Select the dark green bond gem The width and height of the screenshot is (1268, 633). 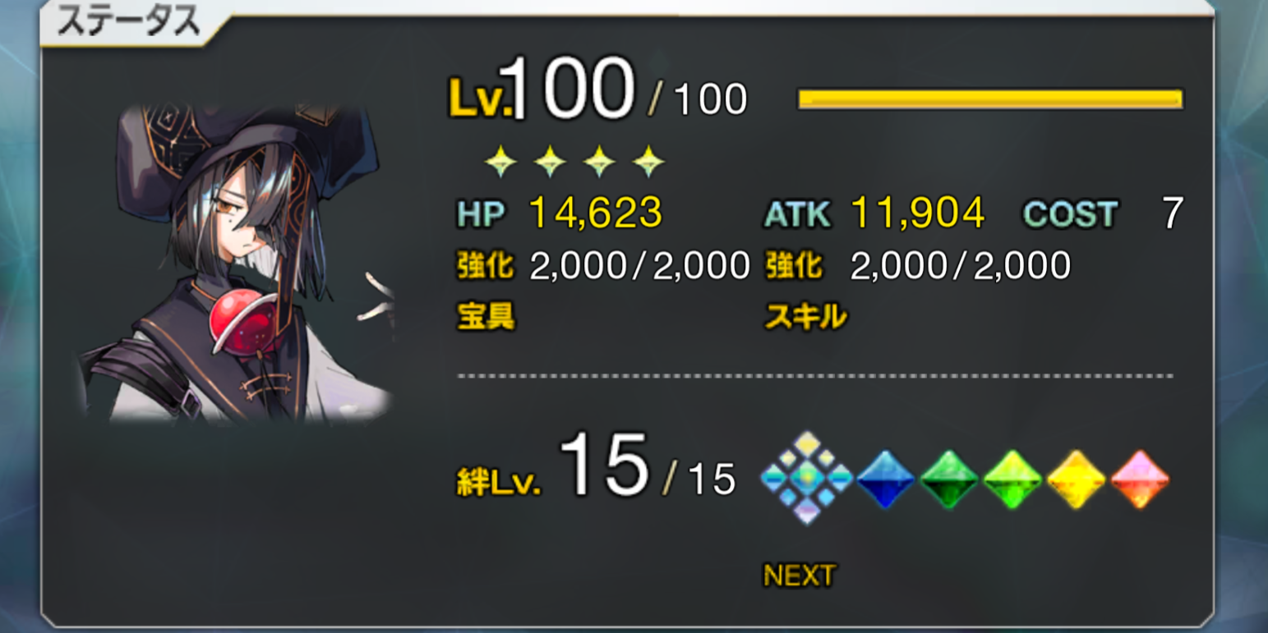949,479
